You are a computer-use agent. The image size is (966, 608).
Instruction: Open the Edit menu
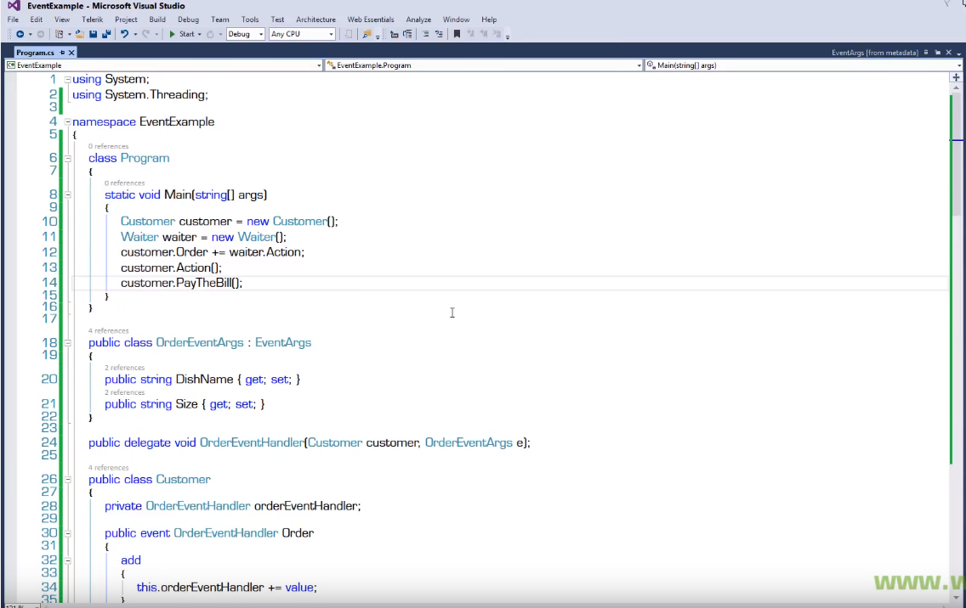point(37,20)
